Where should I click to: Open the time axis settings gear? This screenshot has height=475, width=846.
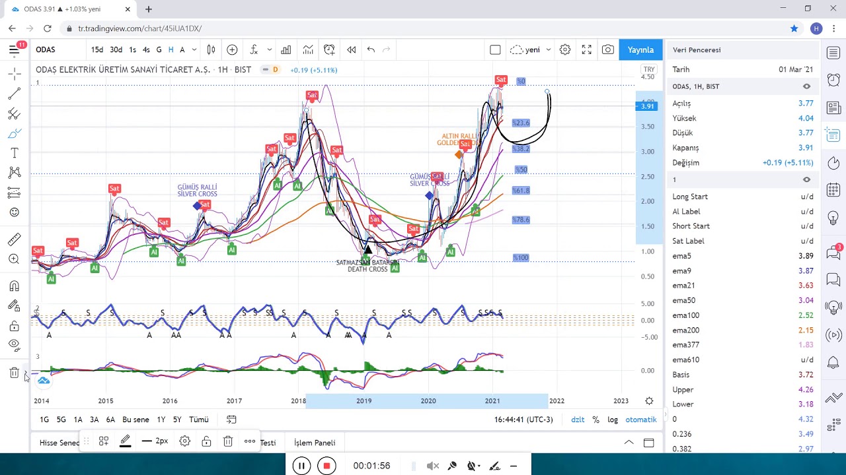click(649, 401)
